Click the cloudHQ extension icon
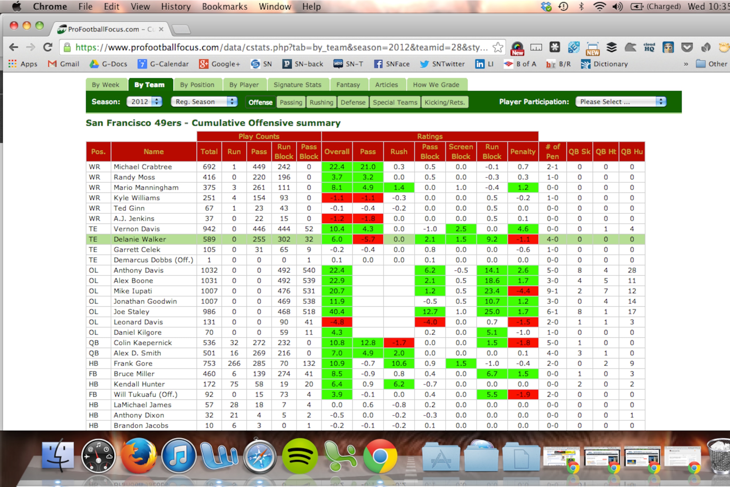 point(649,47)
